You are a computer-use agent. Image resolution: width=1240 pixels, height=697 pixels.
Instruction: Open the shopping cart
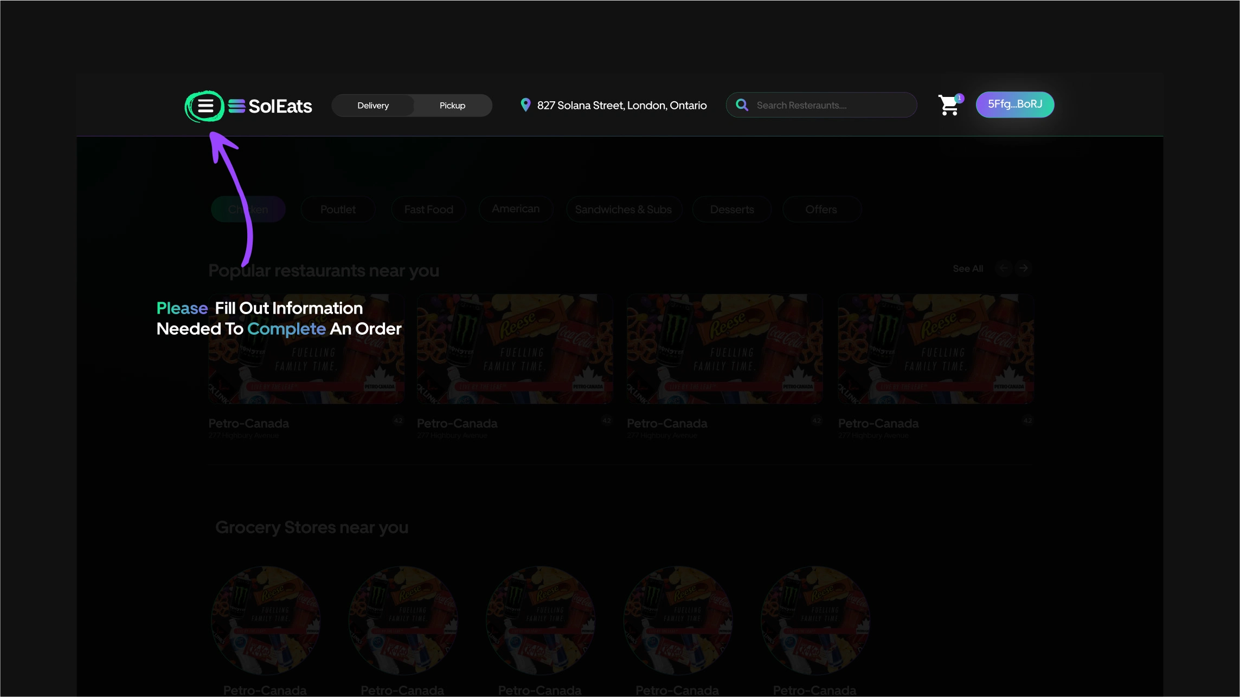coord(948,106)
